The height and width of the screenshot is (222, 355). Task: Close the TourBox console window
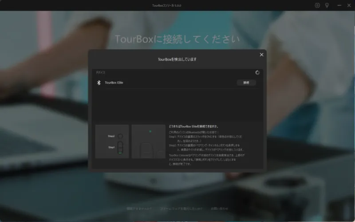(349, 5)
